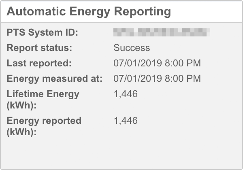The image size is (243, 170).
Task: Click the 8:00 PM time in Last reported row
Action: pyautogui.click(x=182, y=63)
